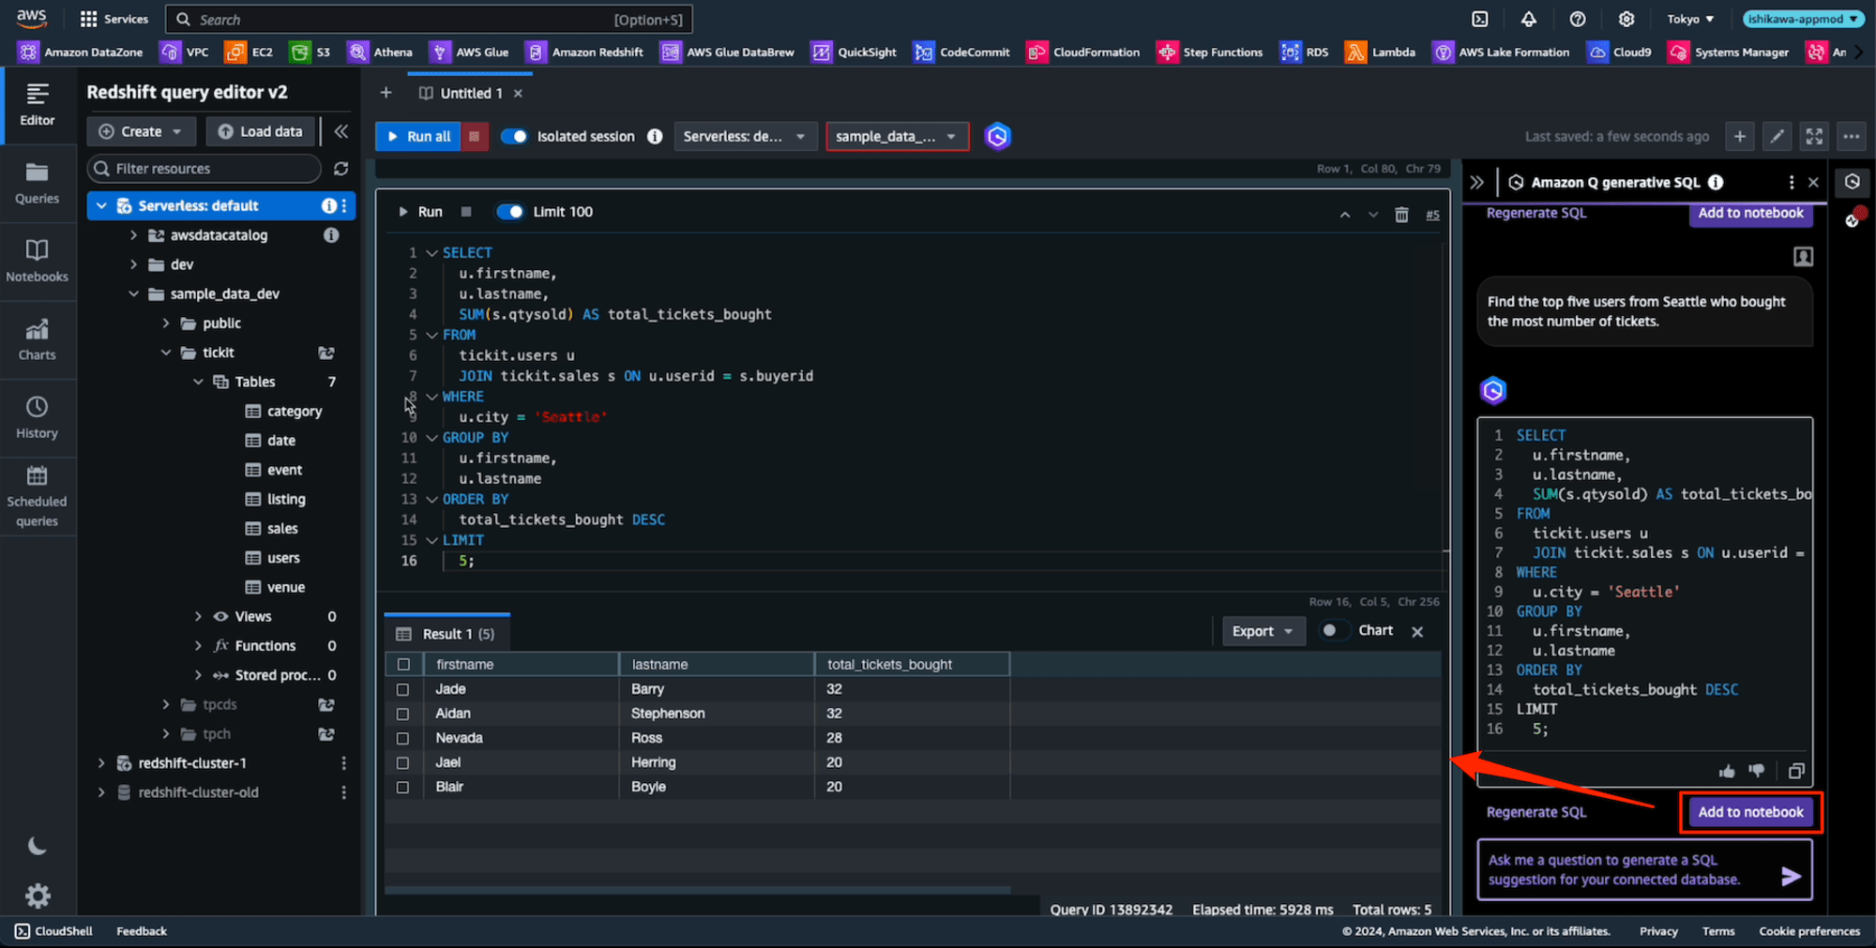The image size is (1876, 948).
Task: Delete the query cell with trash icon
Action: click(1401, 215)
